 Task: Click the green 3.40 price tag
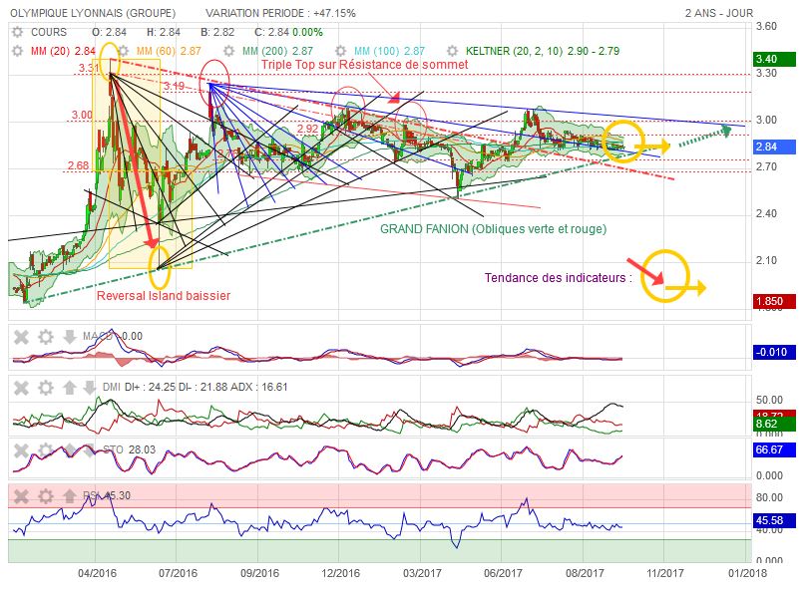tap(774, 59)
